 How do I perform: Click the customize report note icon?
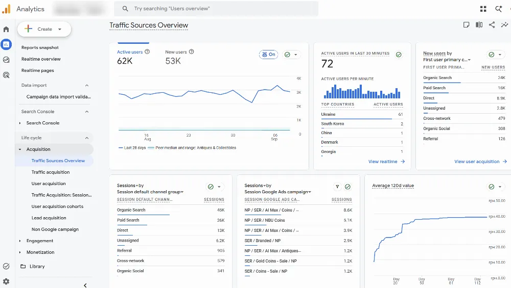click(x=467, y=24)
